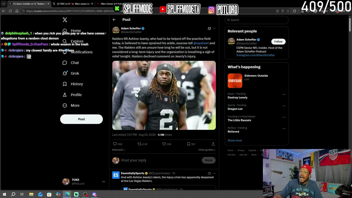Open more options on Adam Schefter's post
The image size is (352, 198).
(x=214, y=28)
